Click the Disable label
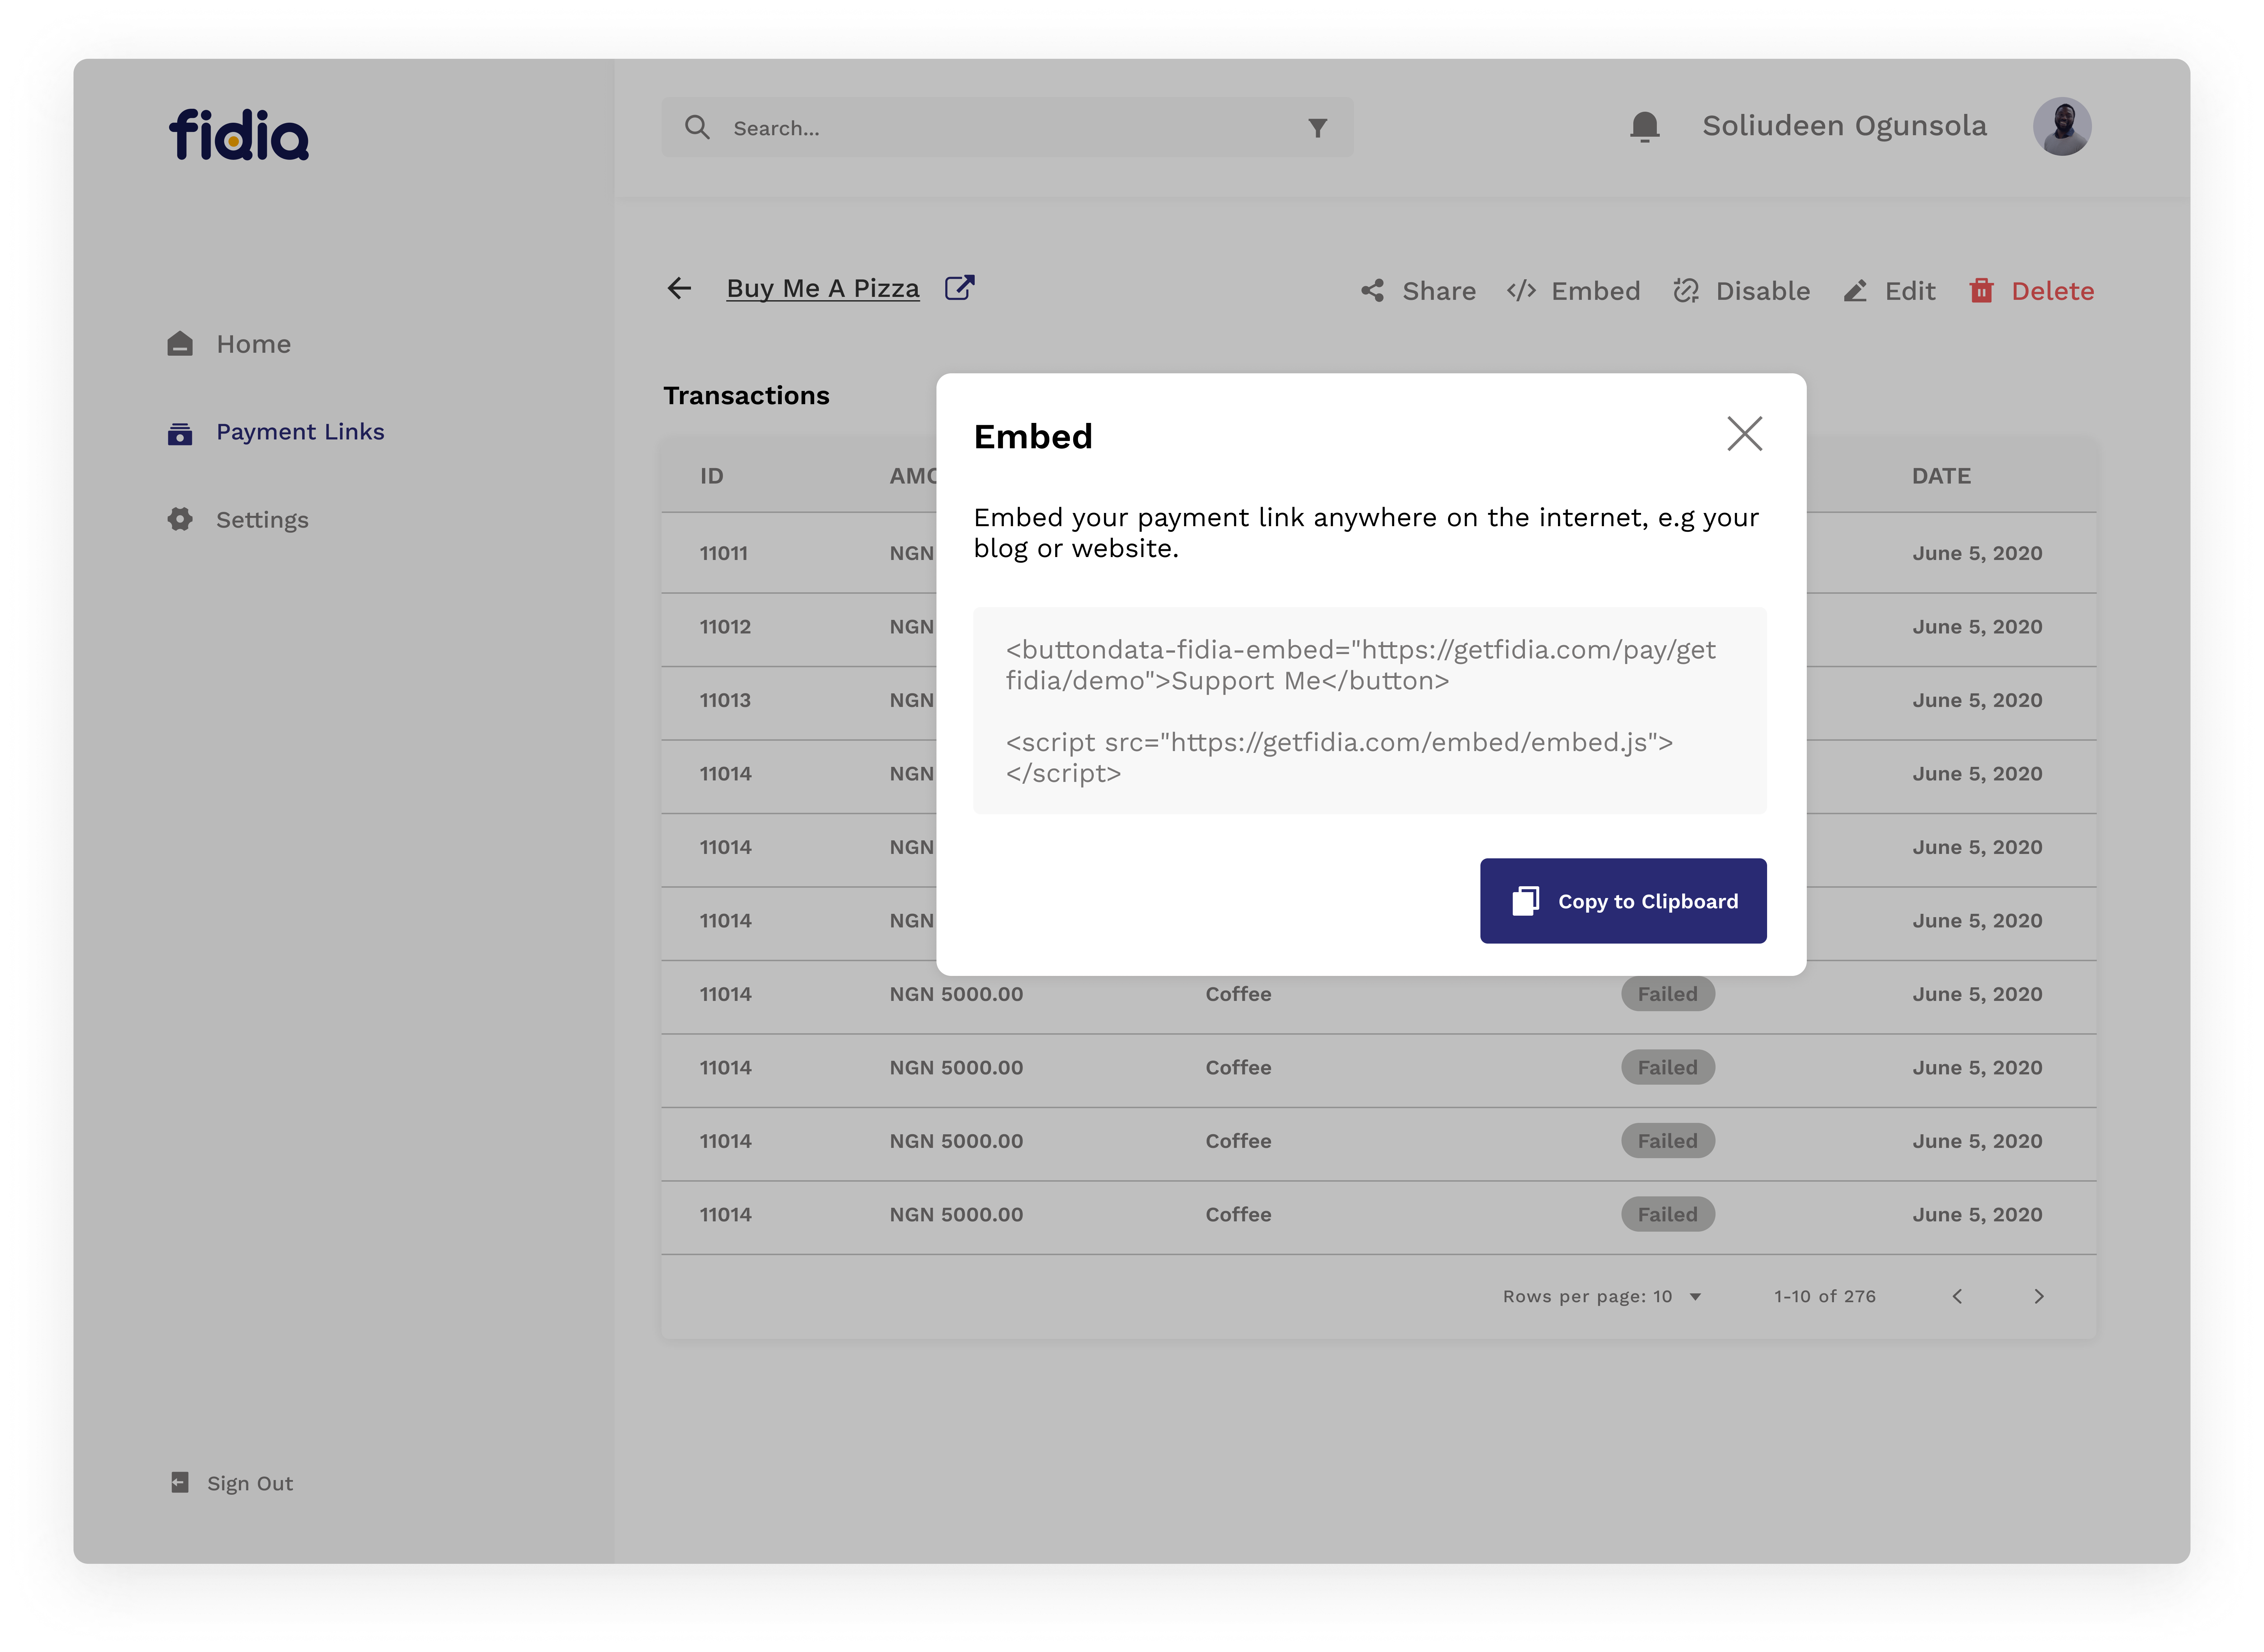The width and height of the screenshot is (2264, 1652). coord(1763,291)
